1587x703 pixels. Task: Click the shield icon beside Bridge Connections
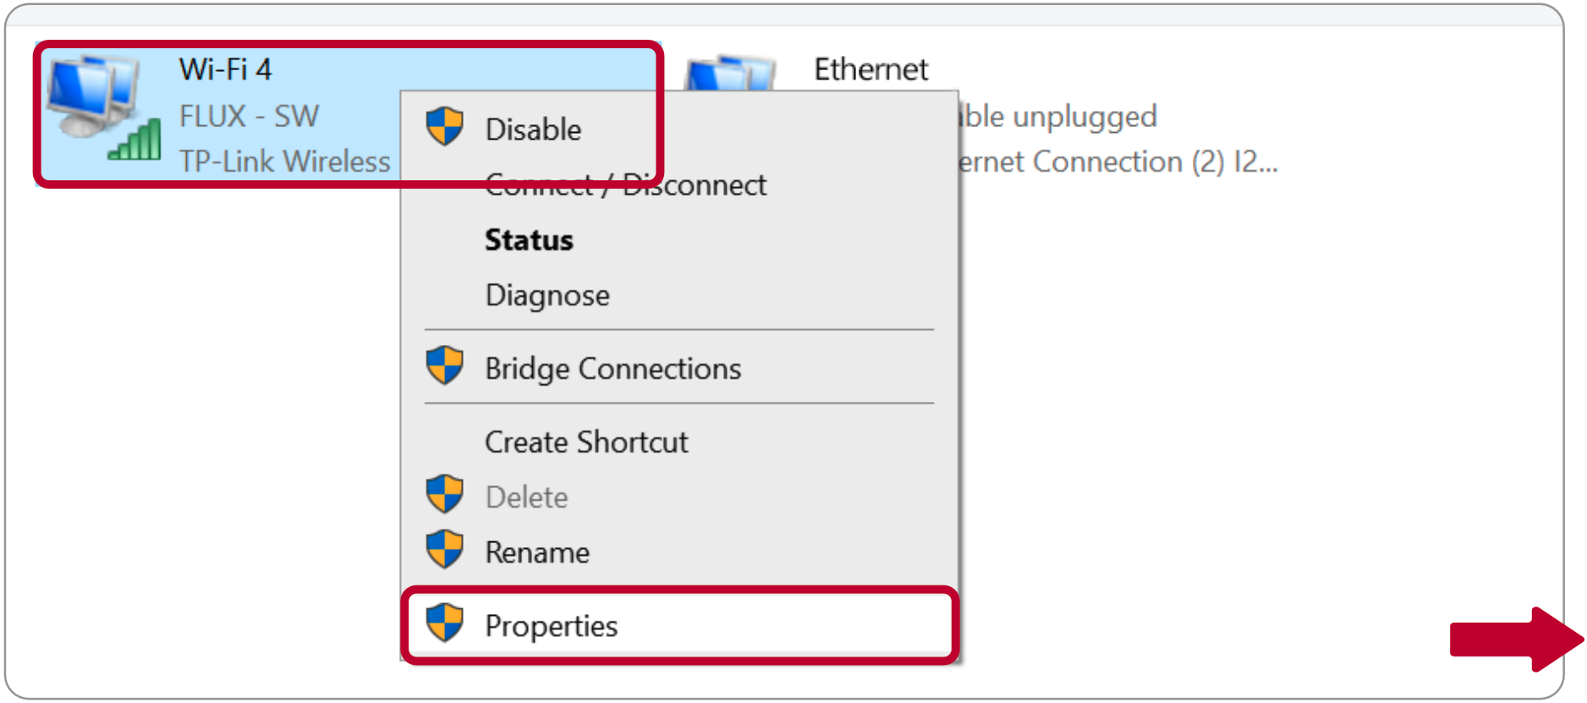pyautogui.click(x=444, y=365)
